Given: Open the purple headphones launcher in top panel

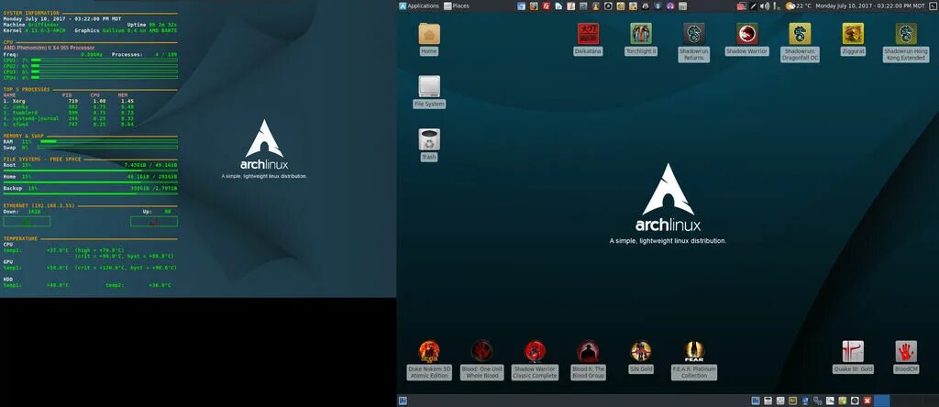Looking at the screenshot, I should [x=670, y=6].
